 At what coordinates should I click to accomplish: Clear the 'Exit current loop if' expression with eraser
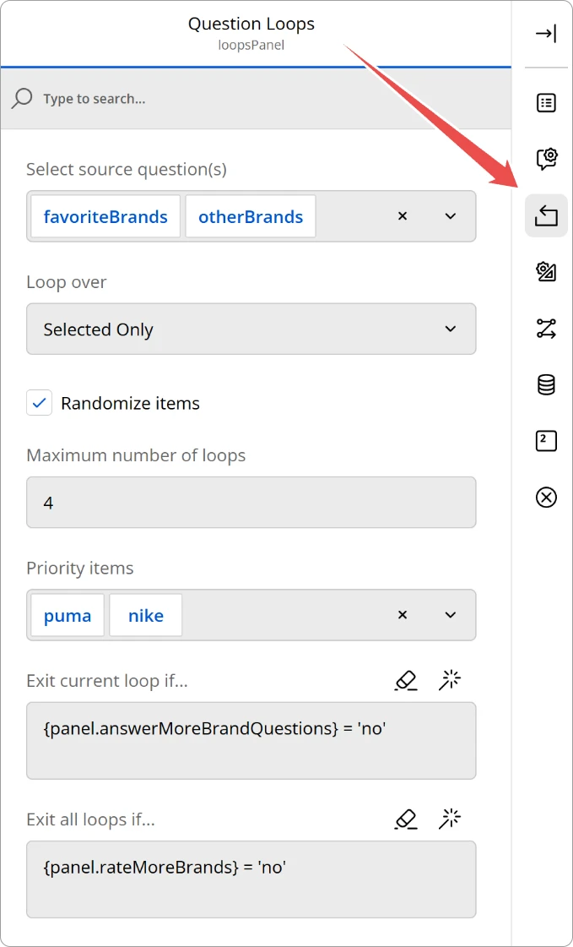[x=406, y=680]
